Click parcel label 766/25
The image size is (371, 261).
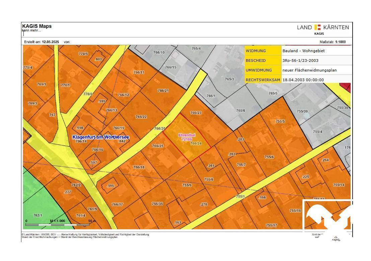(x=158, y=146)
